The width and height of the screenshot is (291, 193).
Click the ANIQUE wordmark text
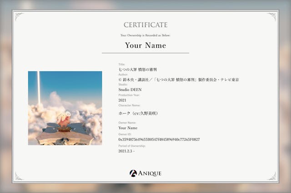click(150, 173)
